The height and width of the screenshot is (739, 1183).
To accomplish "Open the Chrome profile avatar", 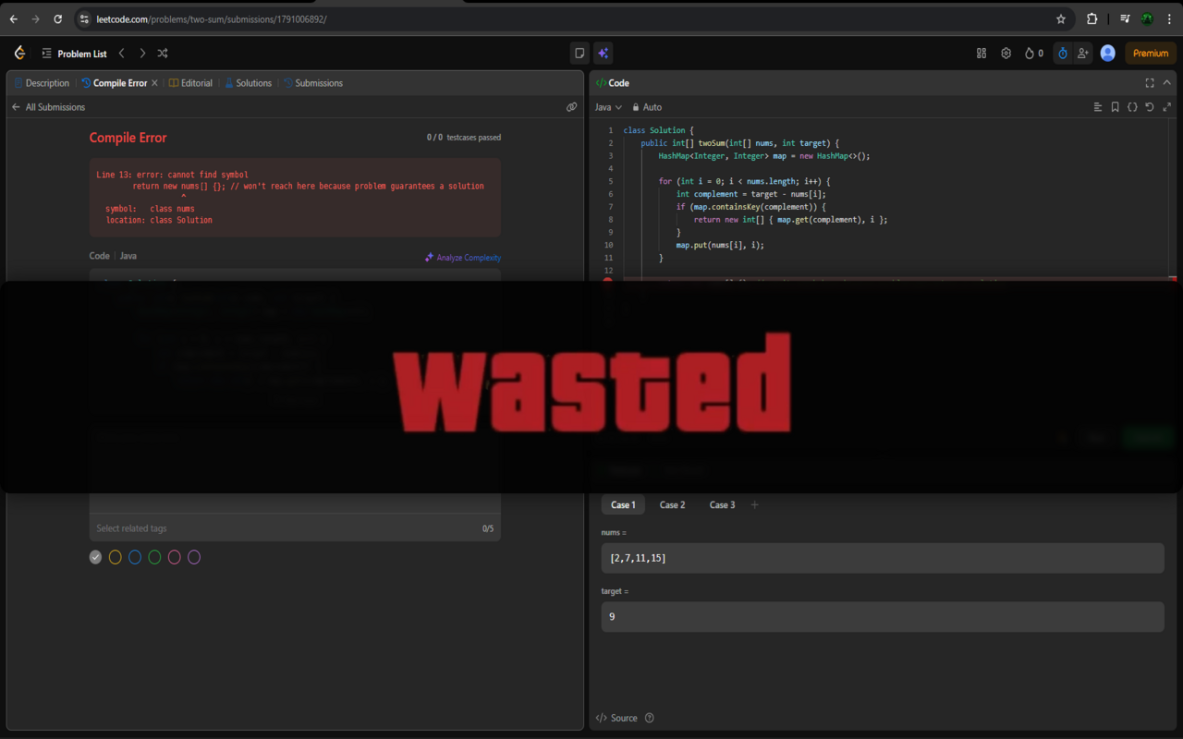I will pyautogui.click(x=1147, y=18).
